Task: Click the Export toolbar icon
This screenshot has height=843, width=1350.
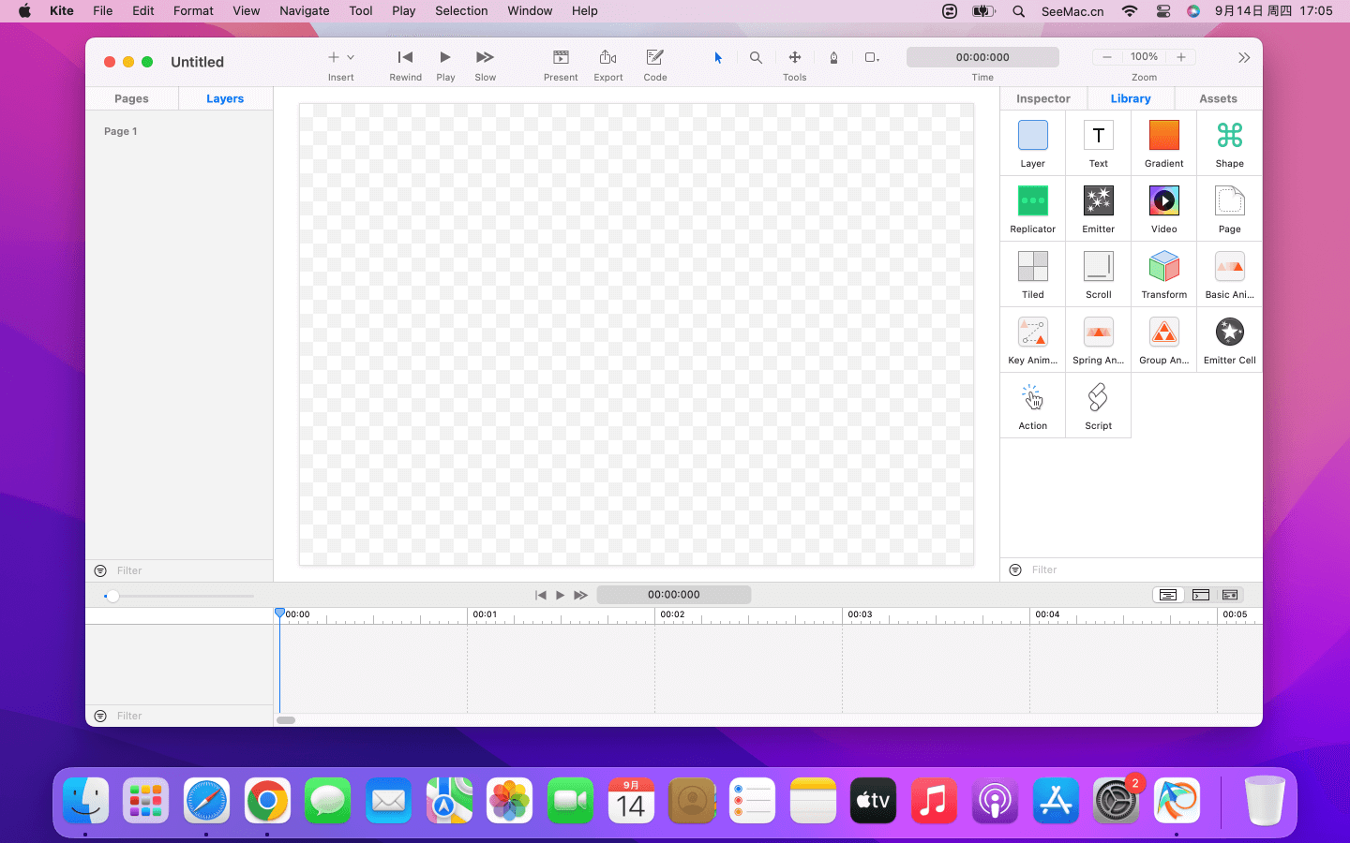Action: coord(607,58)
